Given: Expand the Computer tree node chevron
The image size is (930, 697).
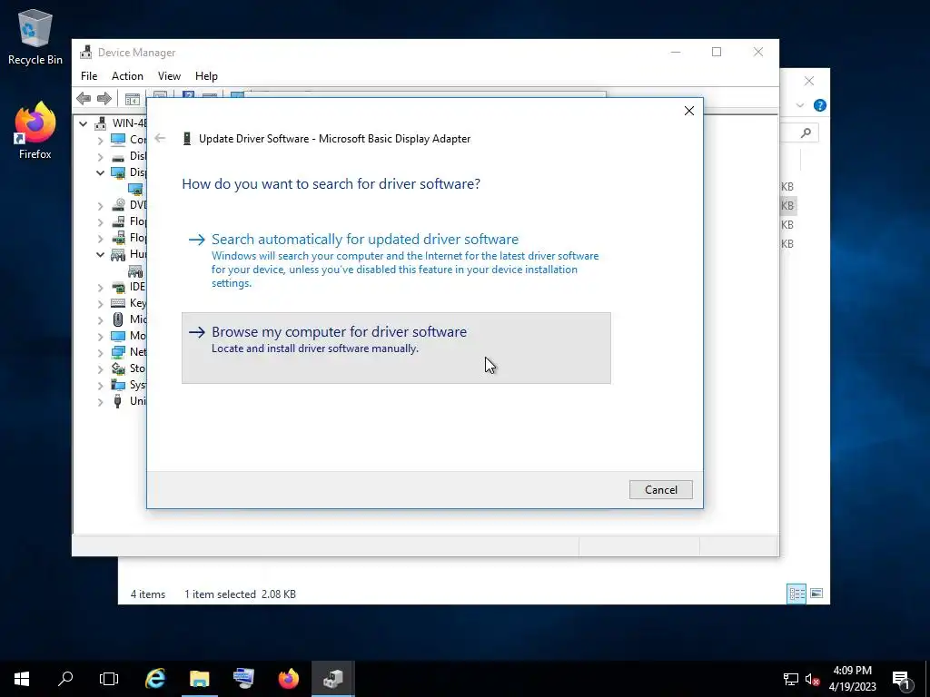Looking at the screenshot, I should tap(100, 141).
